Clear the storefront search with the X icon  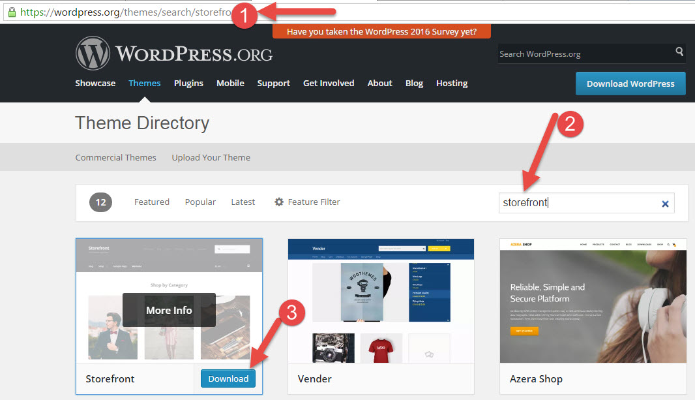(x=665, y=204)
